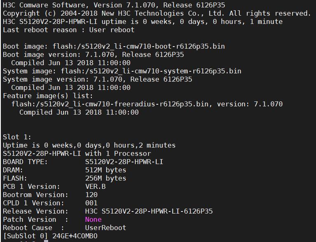
Task: Click the Copyright line at the top
Action: 157,13
